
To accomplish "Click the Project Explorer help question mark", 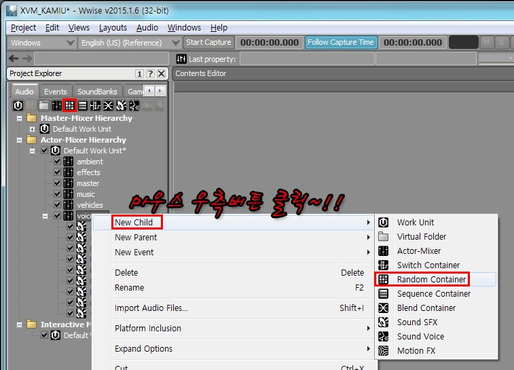I will (x=150, y=73).
